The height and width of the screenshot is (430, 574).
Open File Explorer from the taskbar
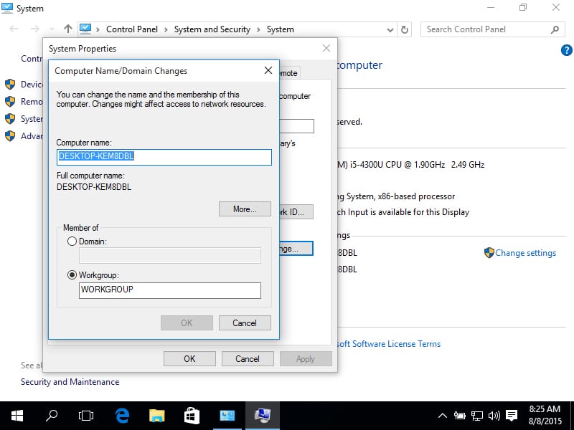(x=156, y=416)
